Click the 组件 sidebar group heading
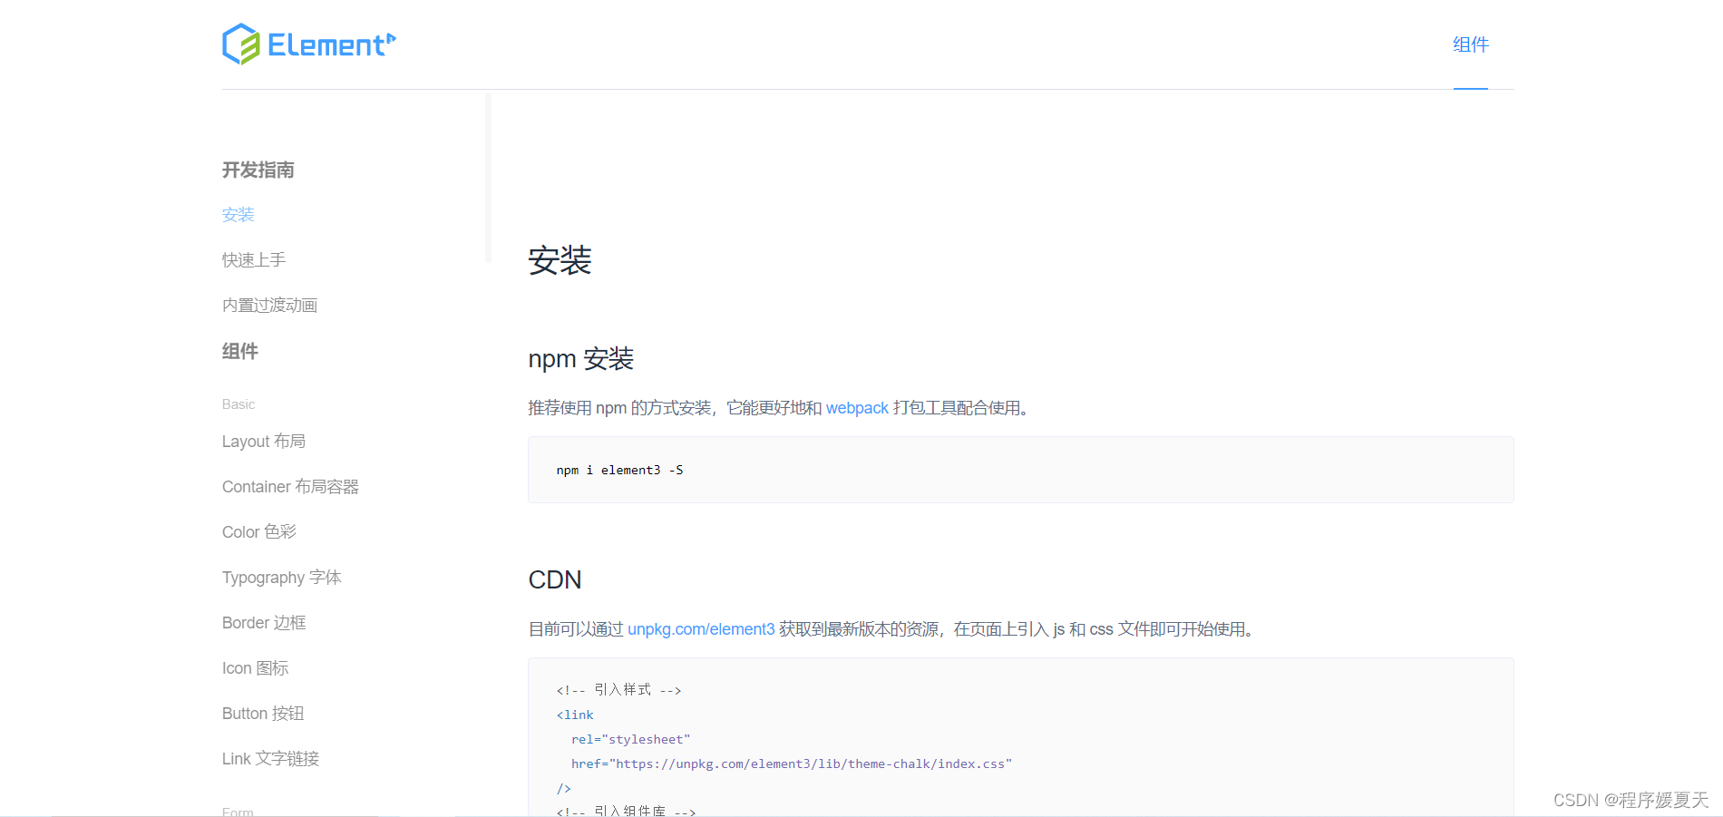 240,351
